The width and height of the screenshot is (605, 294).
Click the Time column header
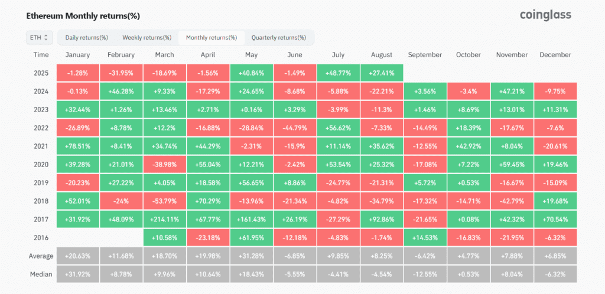point(41,55)
